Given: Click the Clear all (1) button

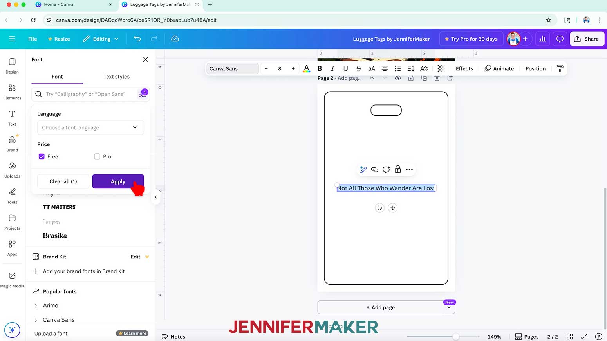Looking at the screenshot, I should 63,181.
